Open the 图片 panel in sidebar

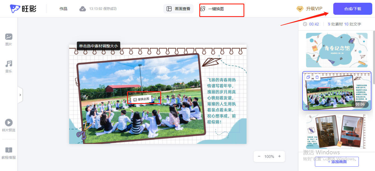point(9,39)
